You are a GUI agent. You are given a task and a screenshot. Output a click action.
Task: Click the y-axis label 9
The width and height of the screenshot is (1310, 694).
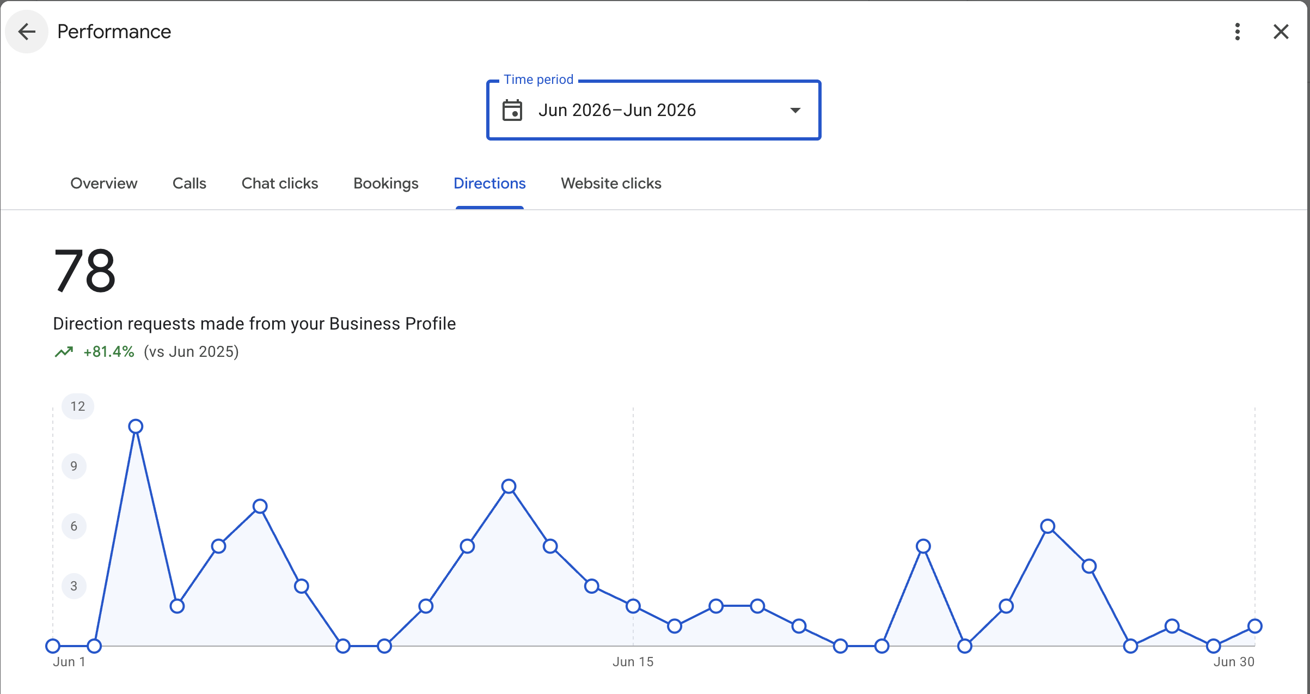[x=74, y=466]
